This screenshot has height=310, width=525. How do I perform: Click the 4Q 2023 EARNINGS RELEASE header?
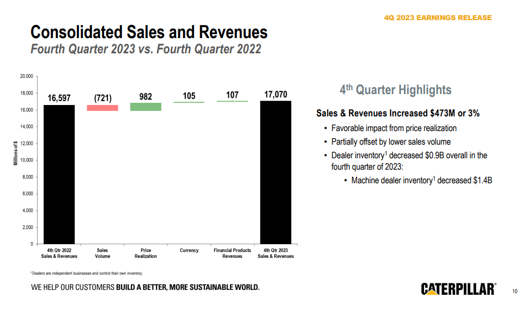click(x=438, y=18)
